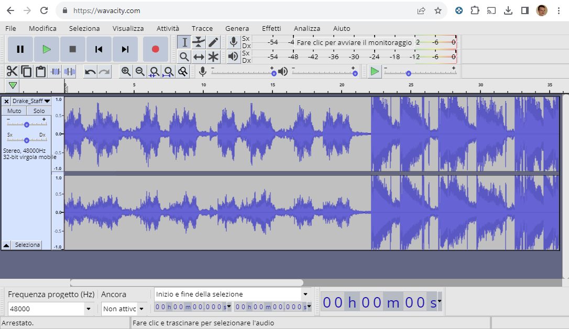Undo the last action

[x=90, y=72]
